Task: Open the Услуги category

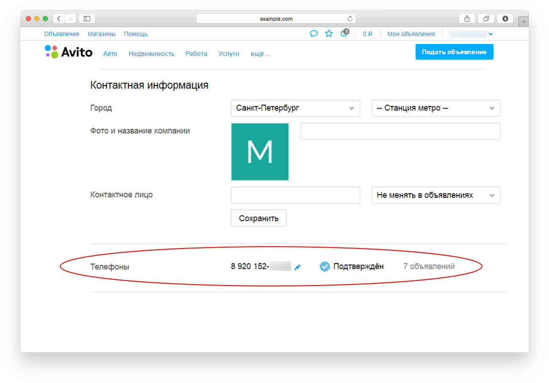Action: pyautogui.click(x=229, y=54)
